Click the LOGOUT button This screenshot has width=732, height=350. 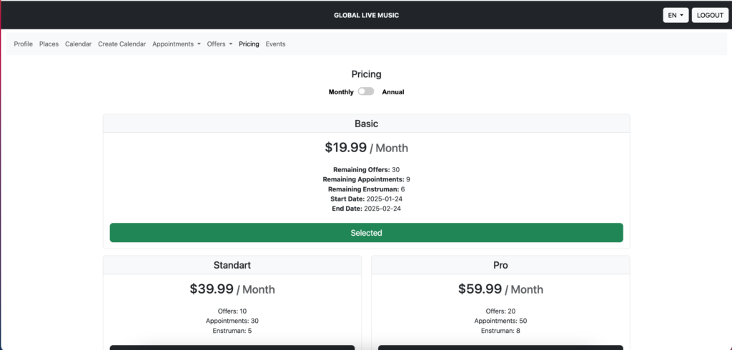pos(710,15)
